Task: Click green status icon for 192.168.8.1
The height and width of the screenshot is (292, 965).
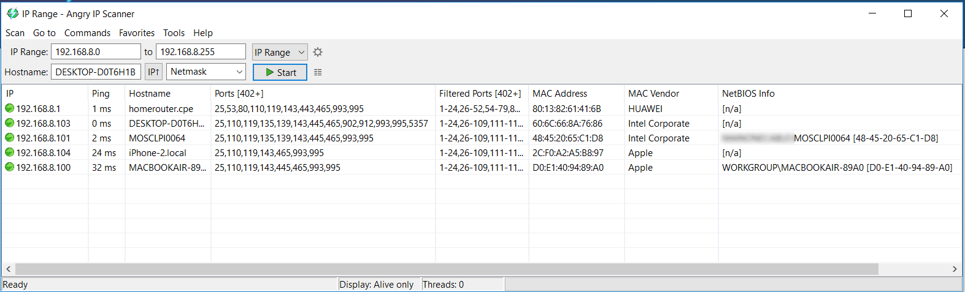Action: pyautogui.click(x=9, y=108)
